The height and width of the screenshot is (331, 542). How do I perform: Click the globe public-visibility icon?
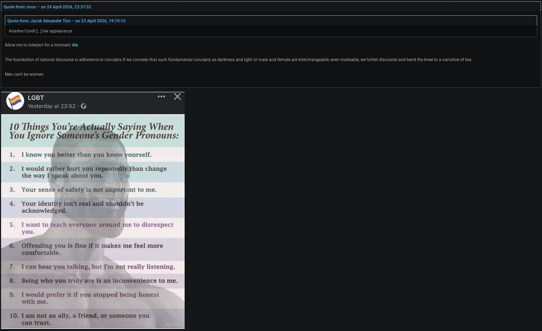tap(84, 106)
